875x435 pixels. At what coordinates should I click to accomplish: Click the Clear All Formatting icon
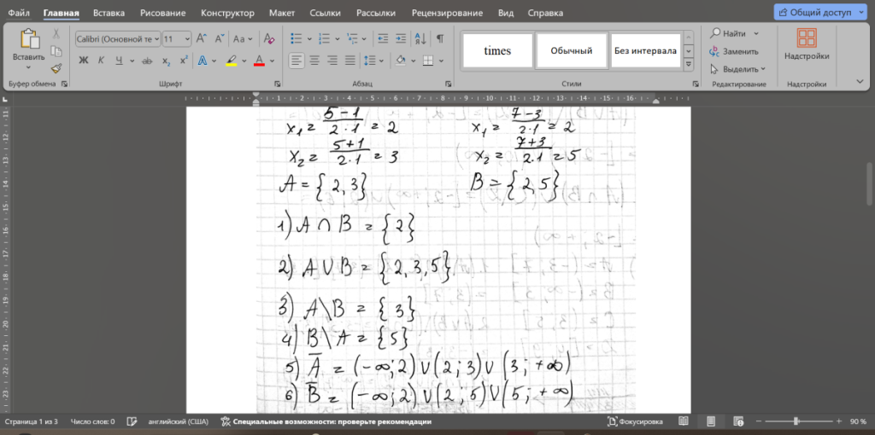coord(269,39)
